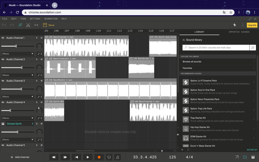Solo Audio Channel 3
This screenshot has height=162, width=259.
tap(37, 81)
